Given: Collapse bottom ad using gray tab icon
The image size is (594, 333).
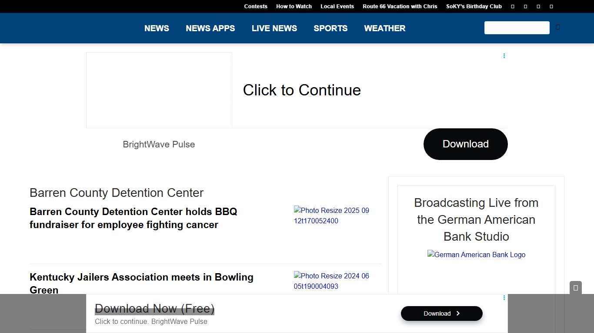Looking at the screenshot, I should pos(575,288).
